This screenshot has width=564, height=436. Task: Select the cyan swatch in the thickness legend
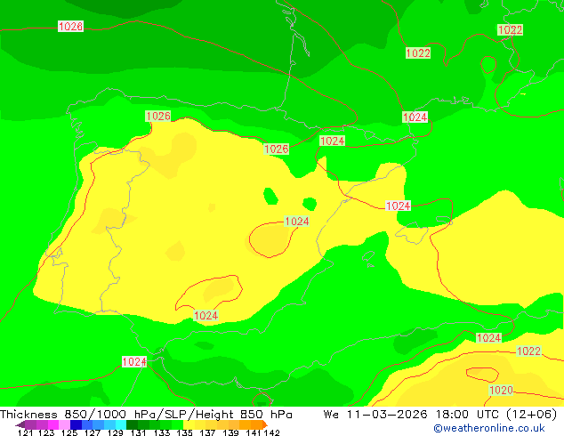120,424
